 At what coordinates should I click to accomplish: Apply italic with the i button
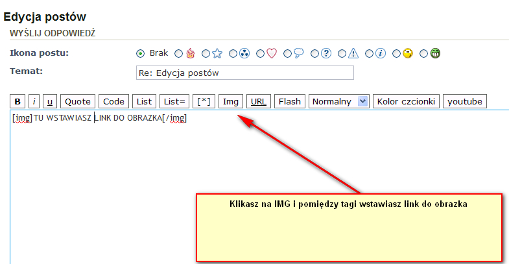(34, 101)
